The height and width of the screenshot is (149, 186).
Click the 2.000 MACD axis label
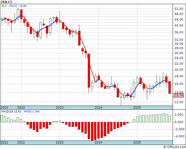coord(179,115)
